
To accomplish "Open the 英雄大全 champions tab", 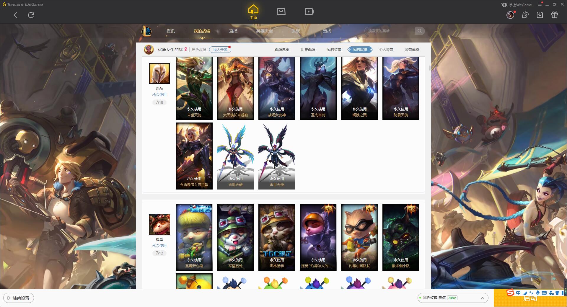I will (x=265, y=31).
